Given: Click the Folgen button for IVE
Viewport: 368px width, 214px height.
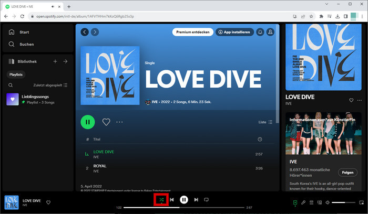Looking at the screenshot, I should point(347,173).
